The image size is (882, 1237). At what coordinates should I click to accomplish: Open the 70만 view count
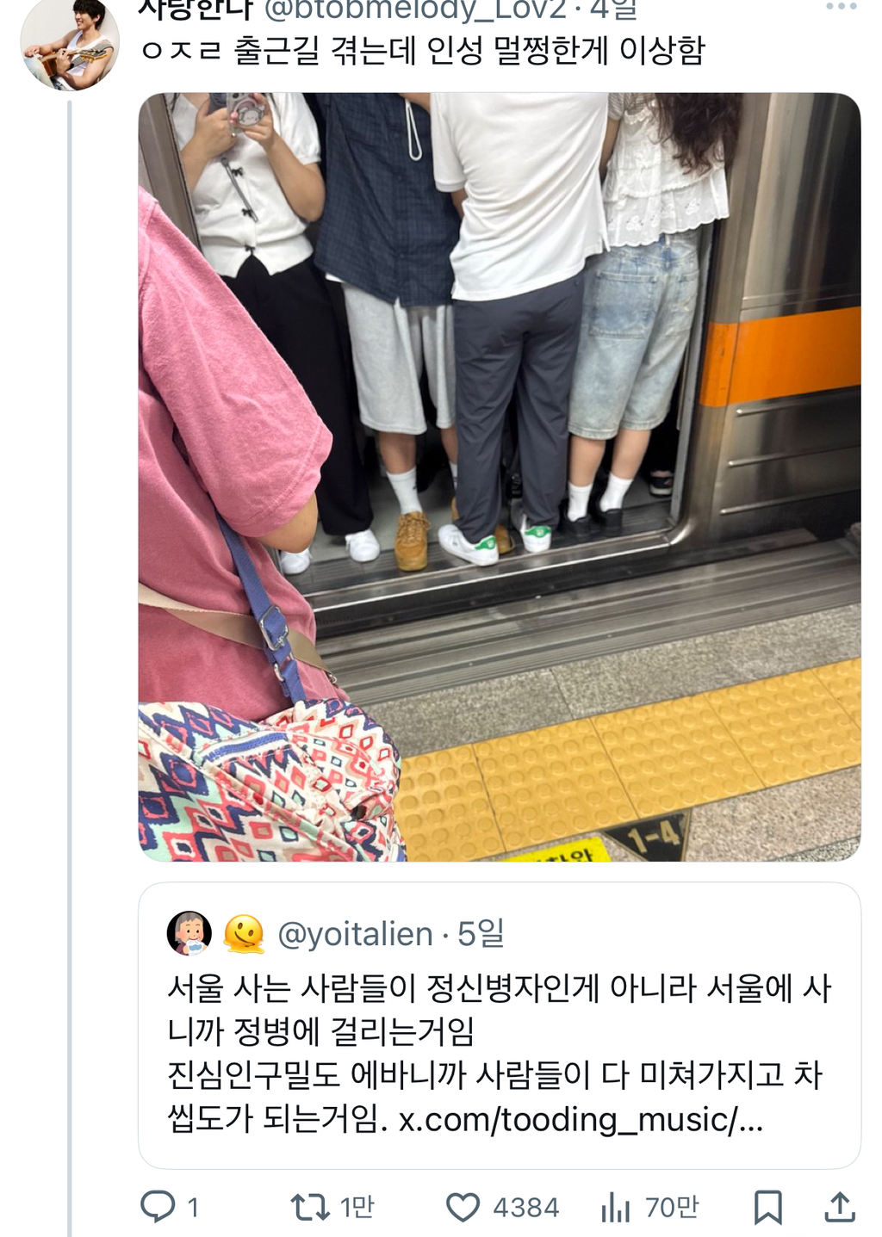(x=672, y=1207)
